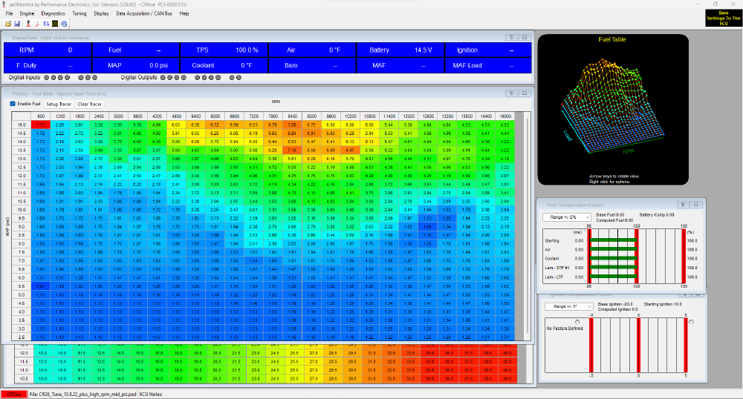The height and width of the screenshot is (399, 743).
Task: Click the save floppy disk icon
Action: tap(17, 24)
